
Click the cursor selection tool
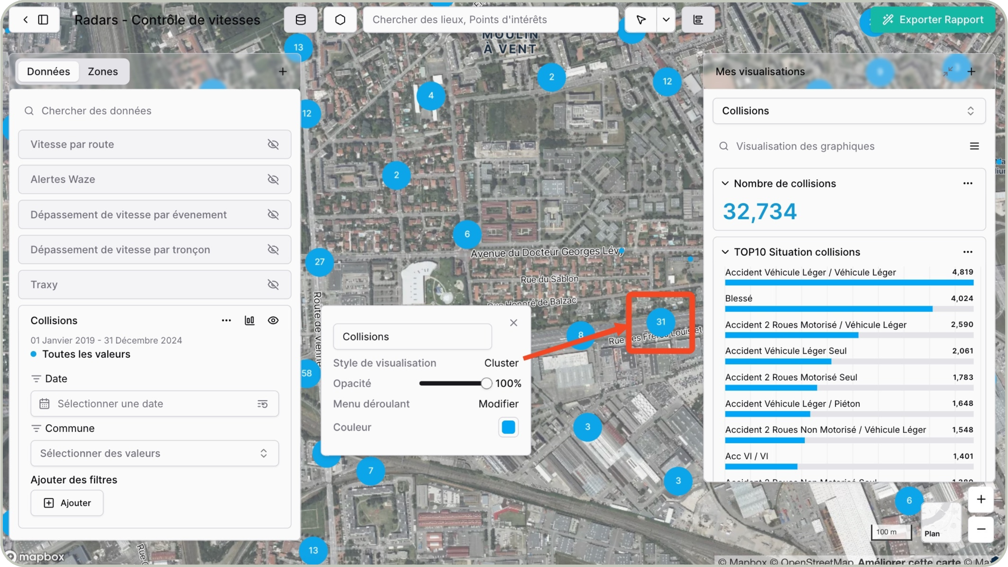(x=641, y=20)
